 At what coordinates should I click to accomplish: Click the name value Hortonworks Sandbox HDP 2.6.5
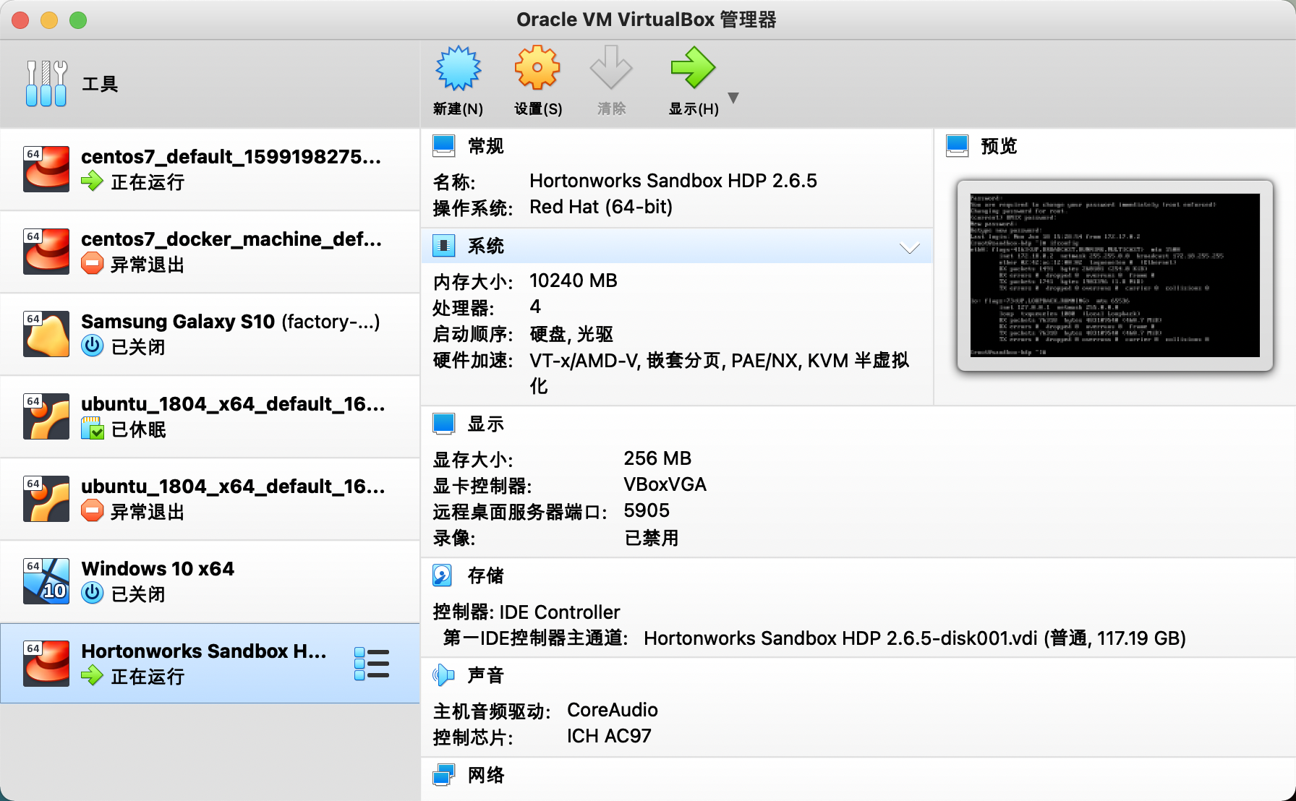[673, 181]
